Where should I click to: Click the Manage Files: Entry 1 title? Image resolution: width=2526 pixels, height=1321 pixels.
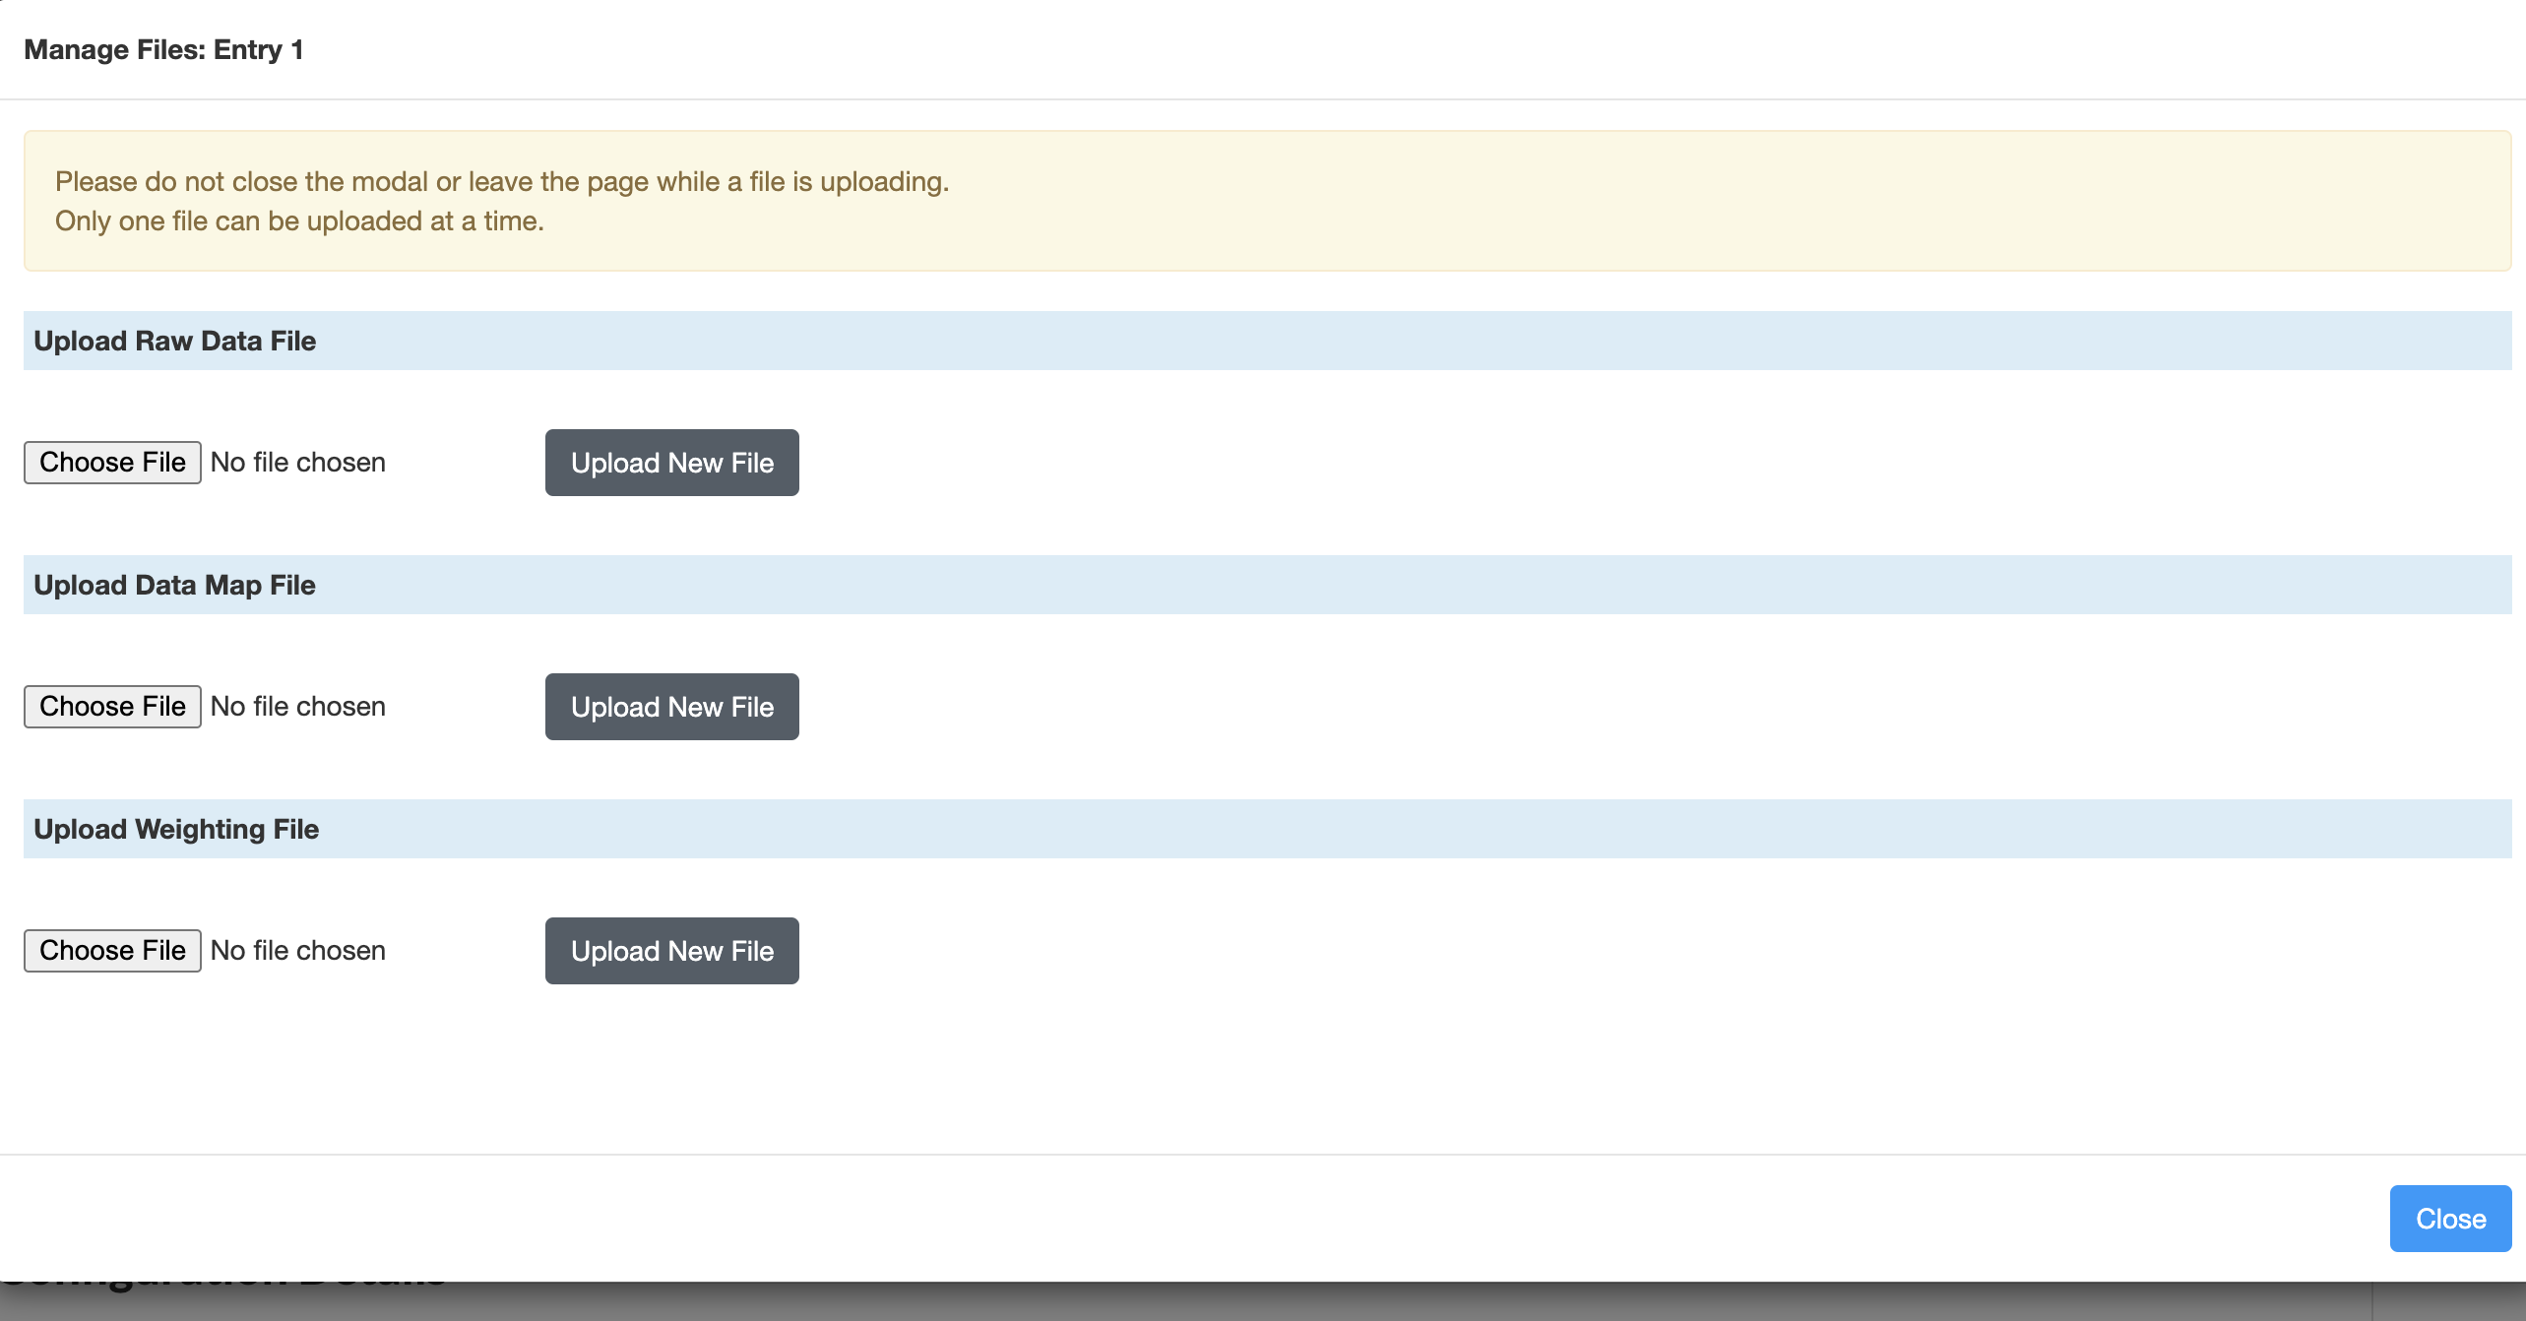163,50
